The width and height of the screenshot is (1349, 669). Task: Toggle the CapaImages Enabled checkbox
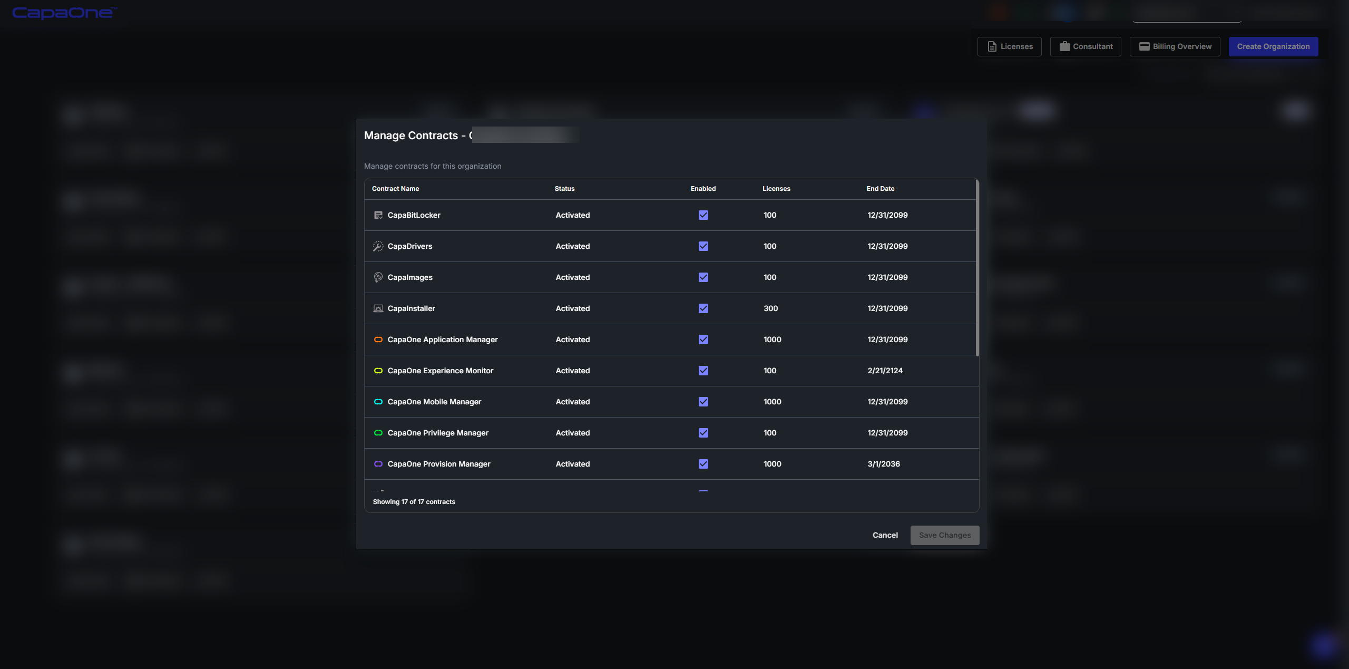coord(703,277)
